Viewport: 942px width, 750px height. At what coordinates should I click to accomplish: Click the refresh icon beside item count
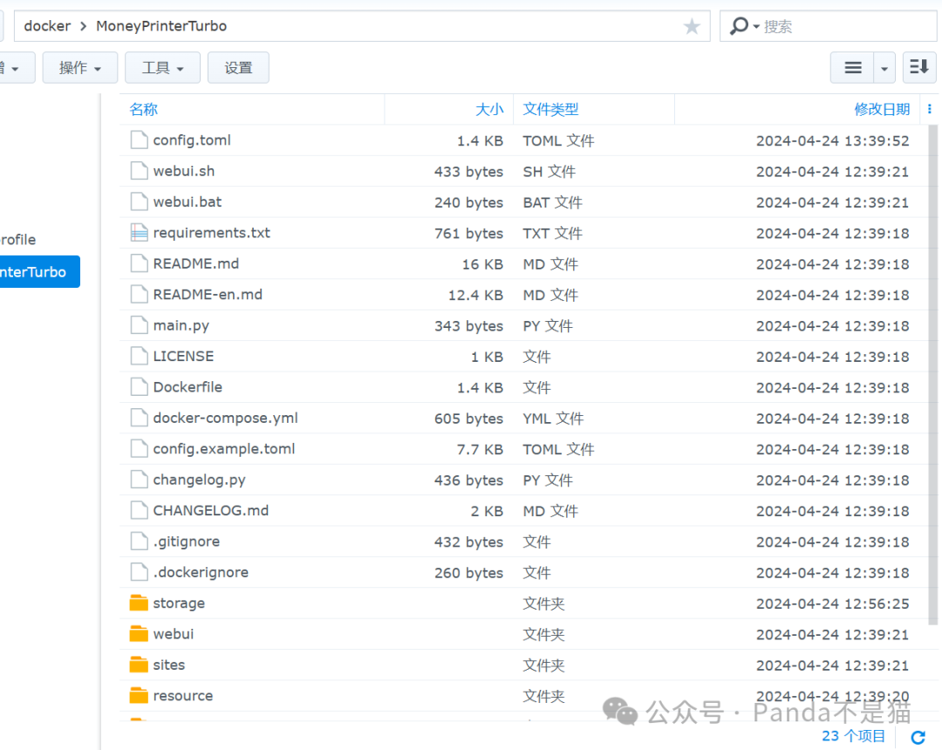[x=918, y=737]
